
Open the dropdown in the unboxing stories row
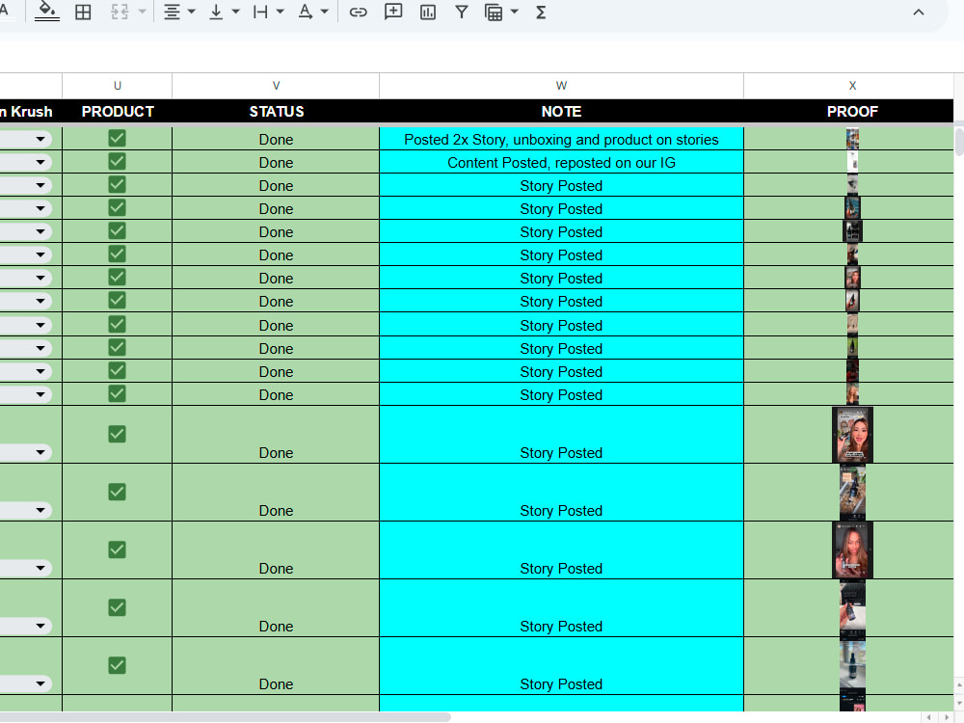click(40, 139)
